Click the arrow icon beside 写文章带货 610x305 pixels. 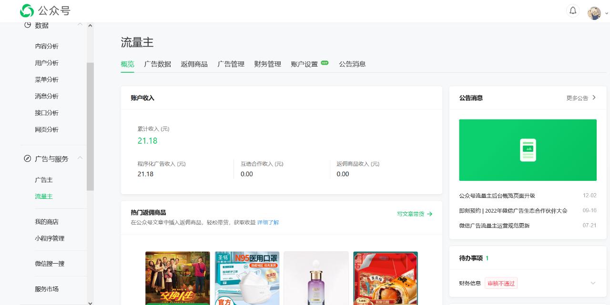pyautogui.click(x=429, y=214)
